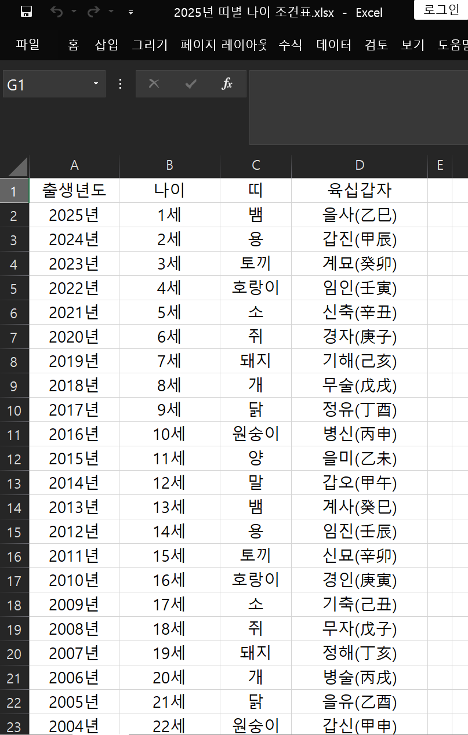Click cell containing 2010년
468x735 pixels.
click(x=74, y=580)
